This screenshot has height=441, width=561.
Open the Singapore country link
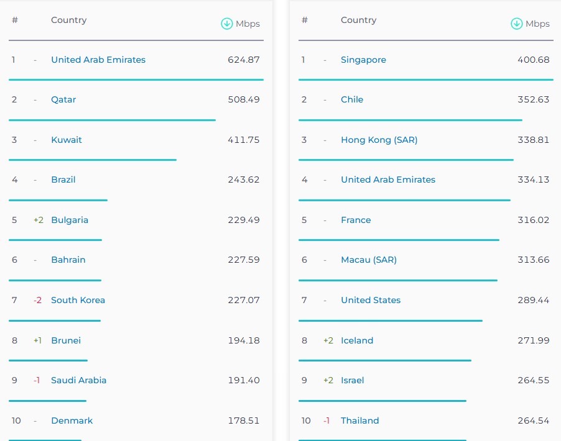click(x=363, y=60)
